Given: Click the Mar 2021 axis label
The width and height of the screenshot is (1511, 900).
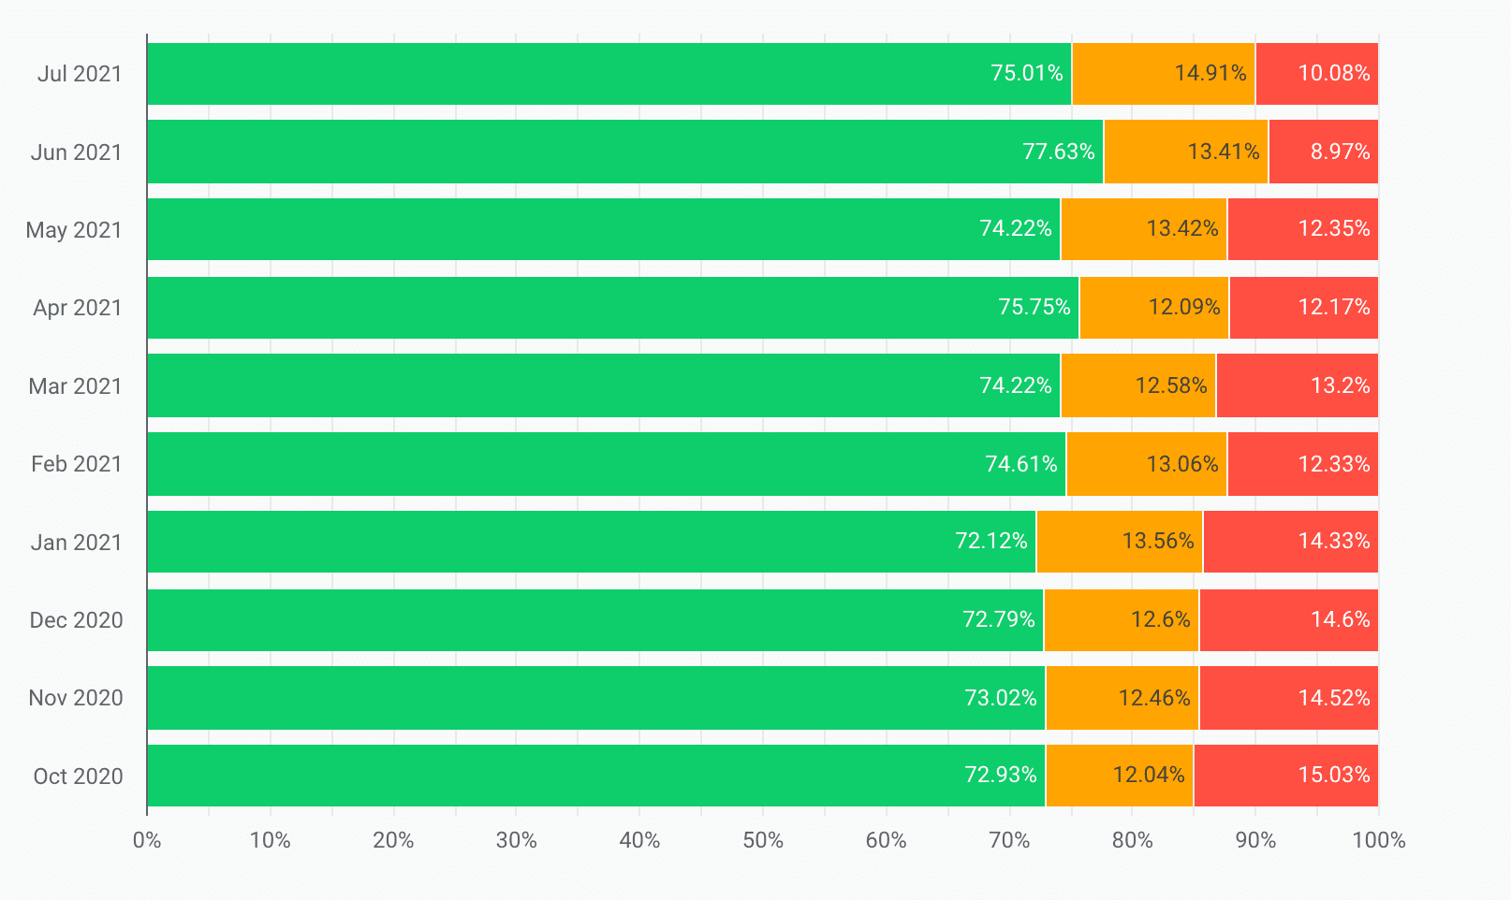Looking at the screenshot, I should [75, 386].
